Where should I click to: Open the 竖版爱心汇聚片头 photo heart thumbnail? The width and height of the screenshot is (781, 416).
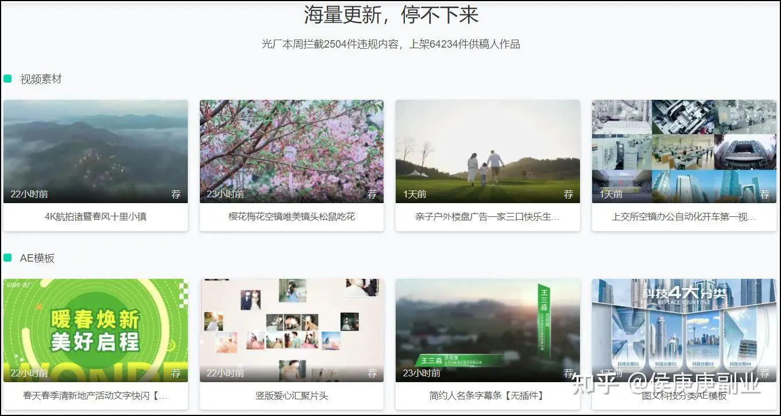pyautogui.click(x=292, y=331)
